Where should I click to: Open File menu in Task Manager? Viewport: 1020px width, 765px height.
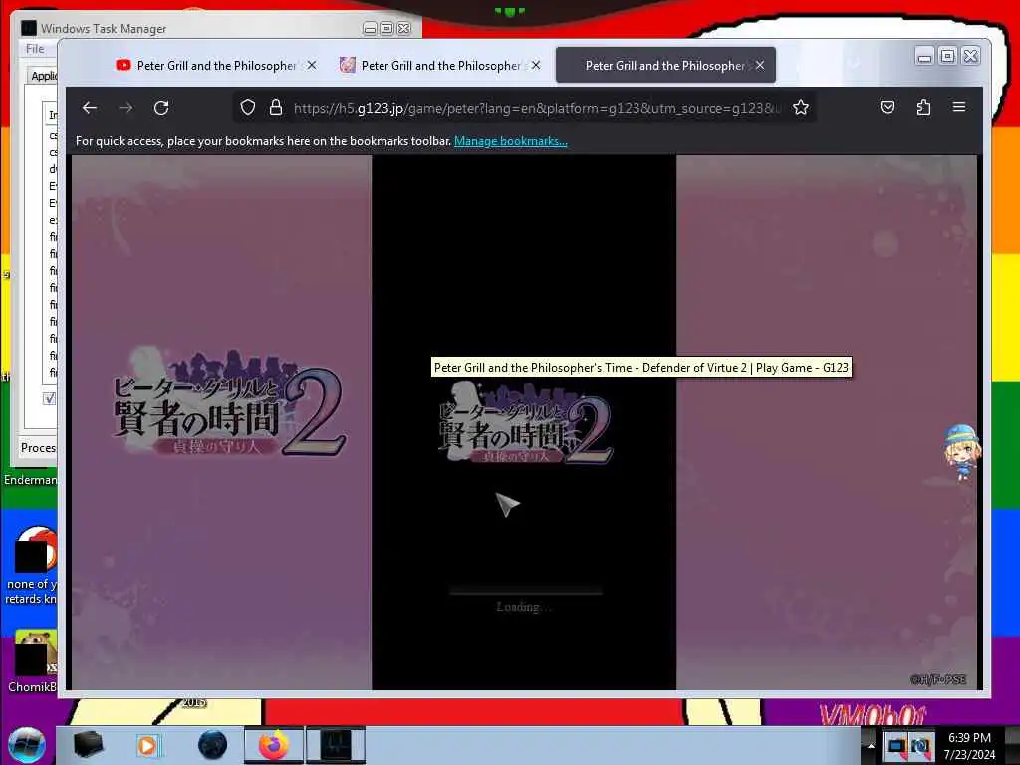tap(35, 49)
